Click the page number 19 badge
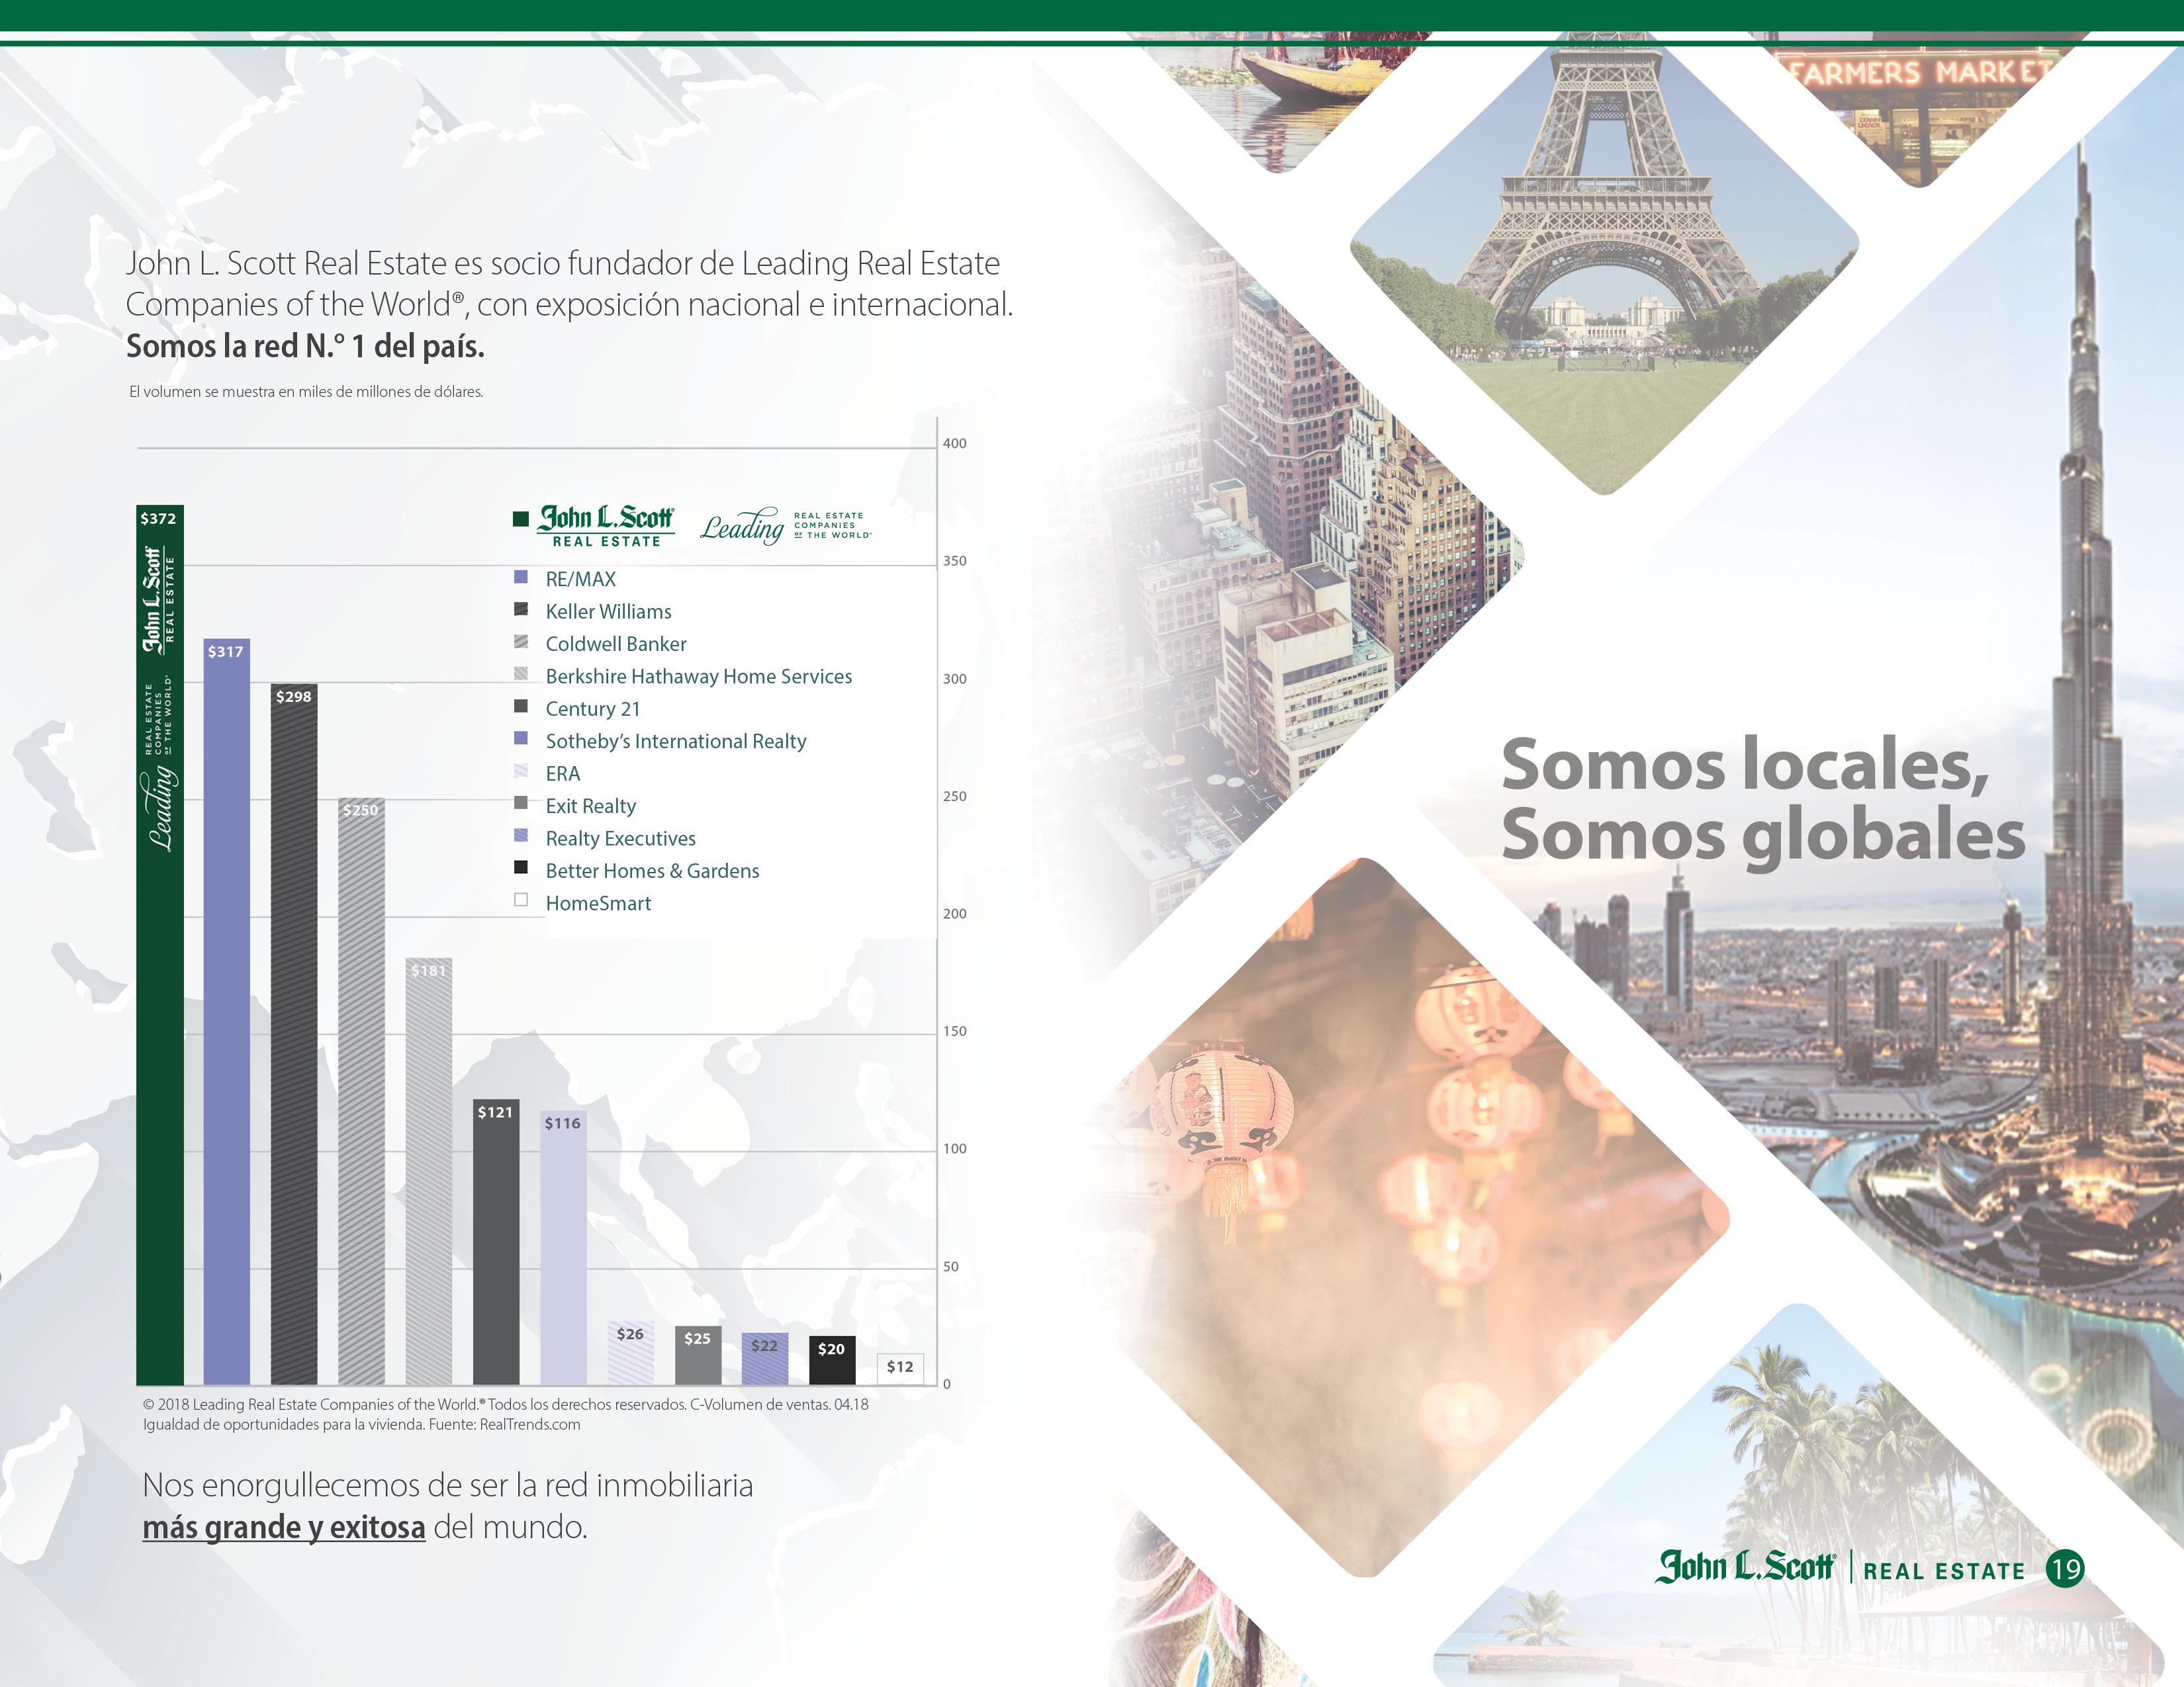This screenshot has height=1687, width=2184. (x=2065, y=1569)
